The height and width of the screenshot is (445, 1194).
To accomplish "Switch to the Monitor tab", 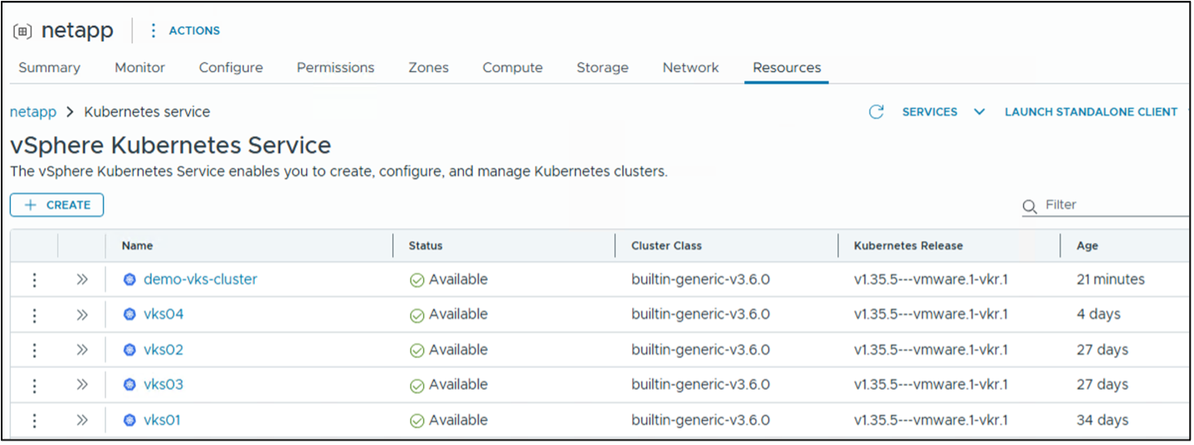I will (x=139, y=68).
